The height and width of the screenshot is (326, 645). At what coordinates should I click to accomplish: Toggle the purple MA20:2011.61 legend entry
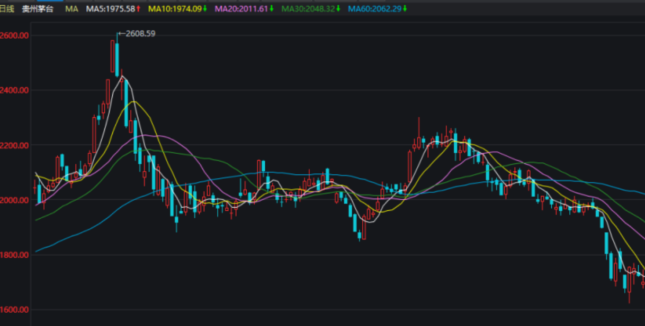241,9
